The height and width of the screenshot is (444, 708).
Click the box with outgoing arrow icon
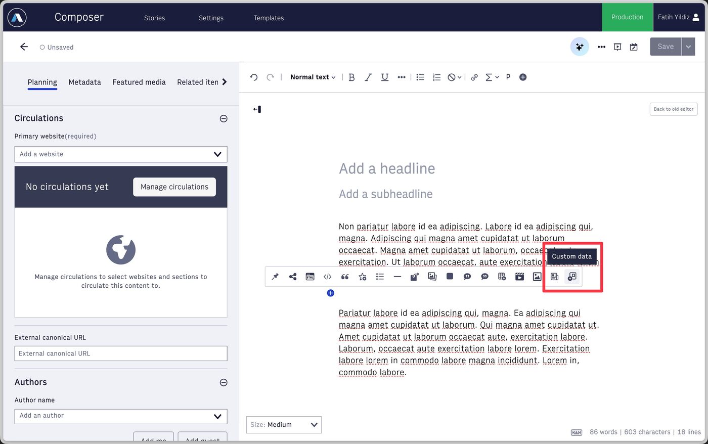[415, 277]
